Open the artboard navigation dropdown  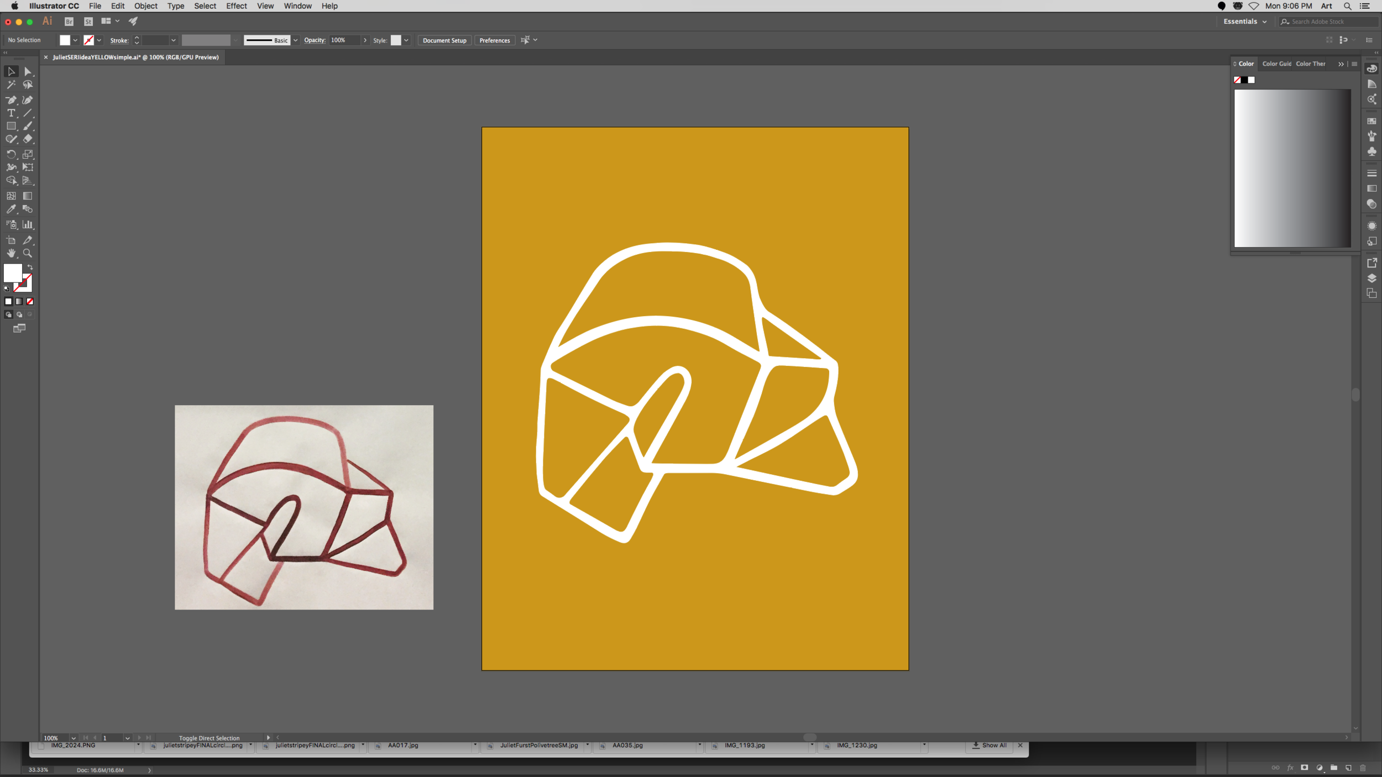[127, 738]
